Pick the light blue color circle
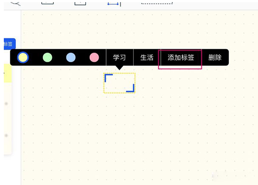Viewport: 258px width, 185px height. tap(71, 57)
